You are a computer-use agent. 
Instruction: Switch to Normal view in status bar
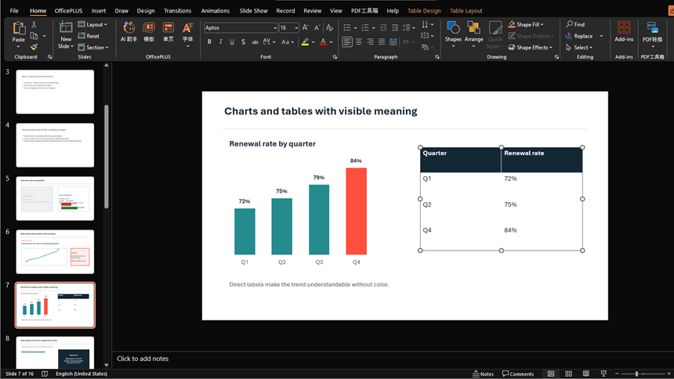click(551, 374)
